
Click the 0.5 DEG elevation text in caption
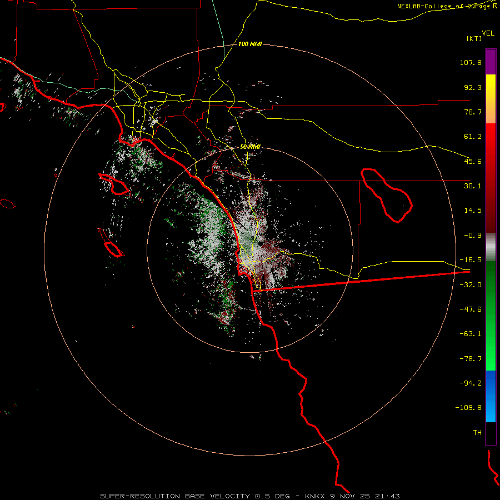(x=272, y=496)
